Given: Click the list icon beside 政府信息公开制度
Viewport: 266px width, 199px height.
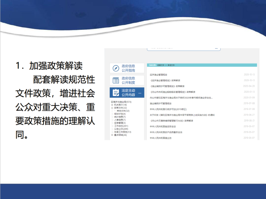Looking at the screenshot, I should pos(116,80).
